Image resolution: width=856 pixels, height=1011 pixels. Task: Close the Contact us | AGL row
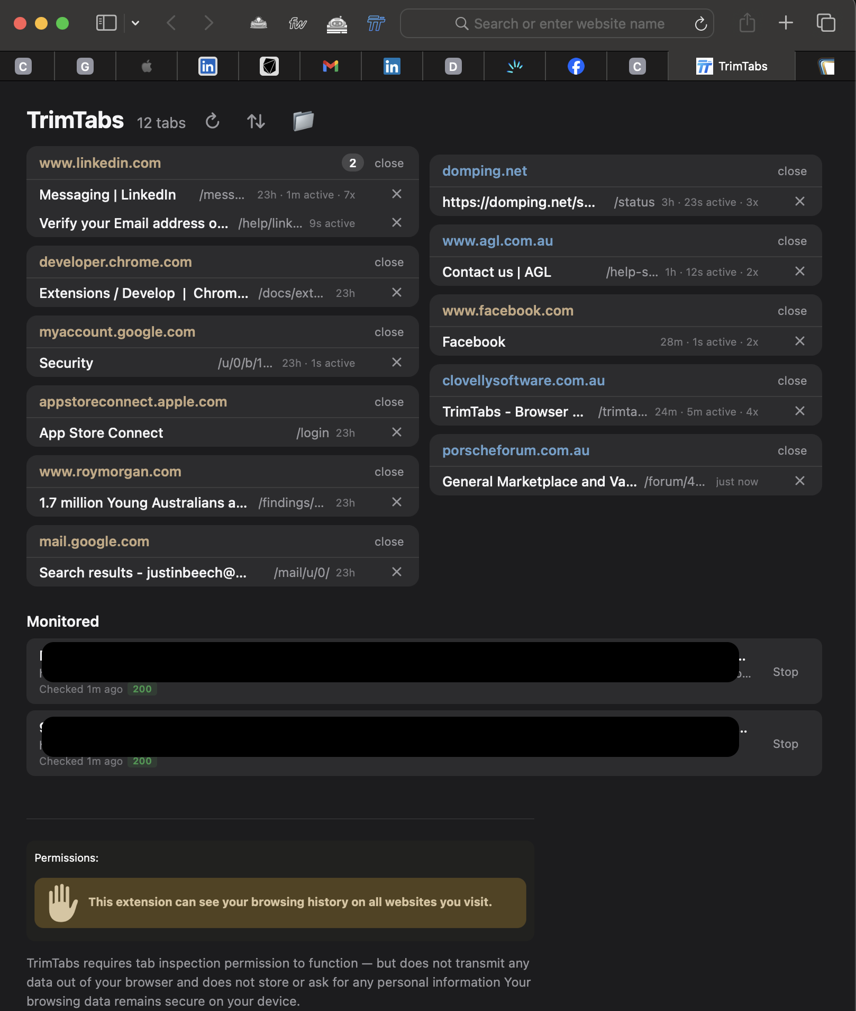point(800,272)
